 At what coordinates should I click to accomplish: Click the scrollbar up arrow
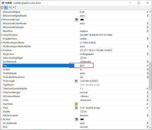tap(150, 12)
